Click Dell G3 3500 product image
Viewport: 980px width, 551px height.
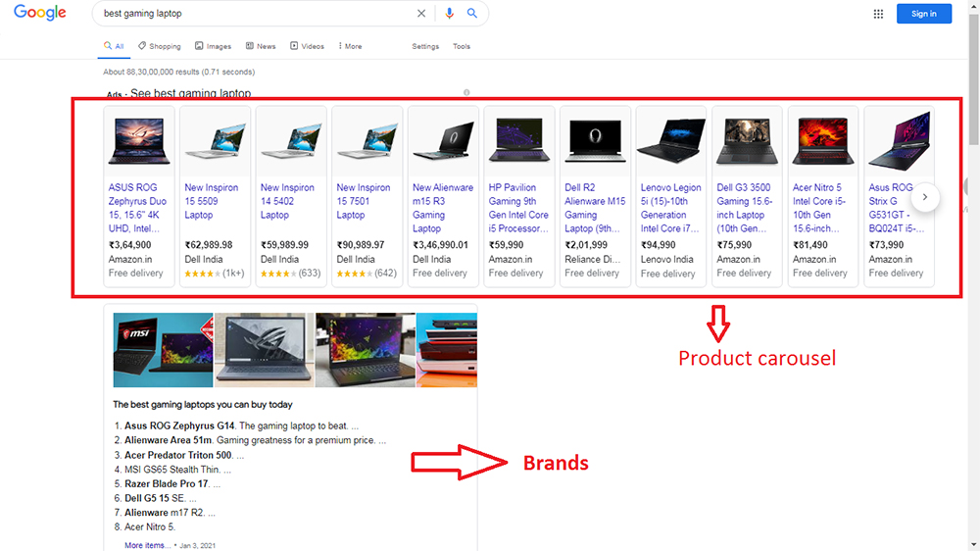(747, 141)
